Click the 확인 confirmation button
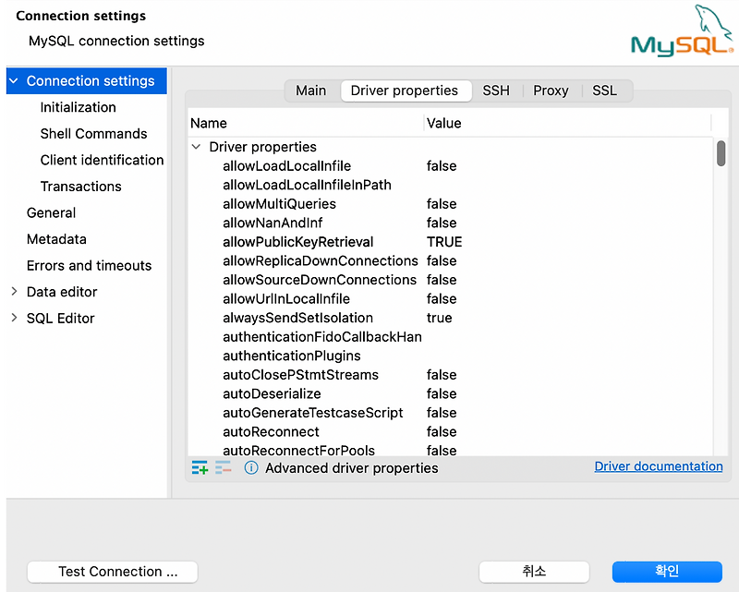The image size is (739, 592). pyautogui.click(x=667, y=572)
